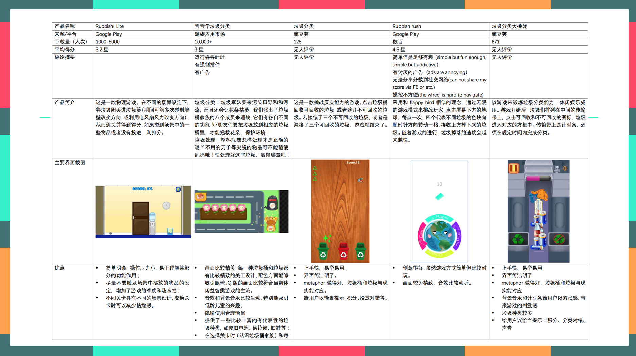The height and width of the screenshot is (356, 636).
Task: Click the 有讨厌的广告 (ads are annoying) line
Action: click(x=430, y=72)
